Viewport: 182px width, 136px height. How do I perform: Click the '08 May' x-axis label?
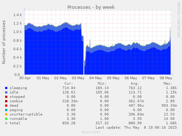point(166,78)
